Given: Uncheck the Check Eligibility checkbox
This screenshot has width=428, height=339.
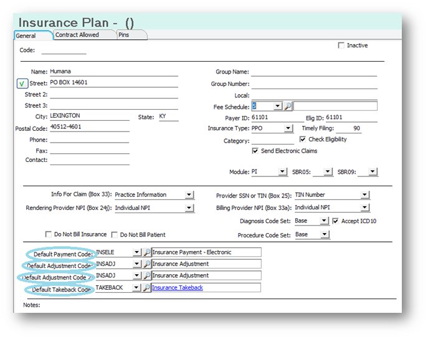Looking at the screenshot, I should pos(303,140).
